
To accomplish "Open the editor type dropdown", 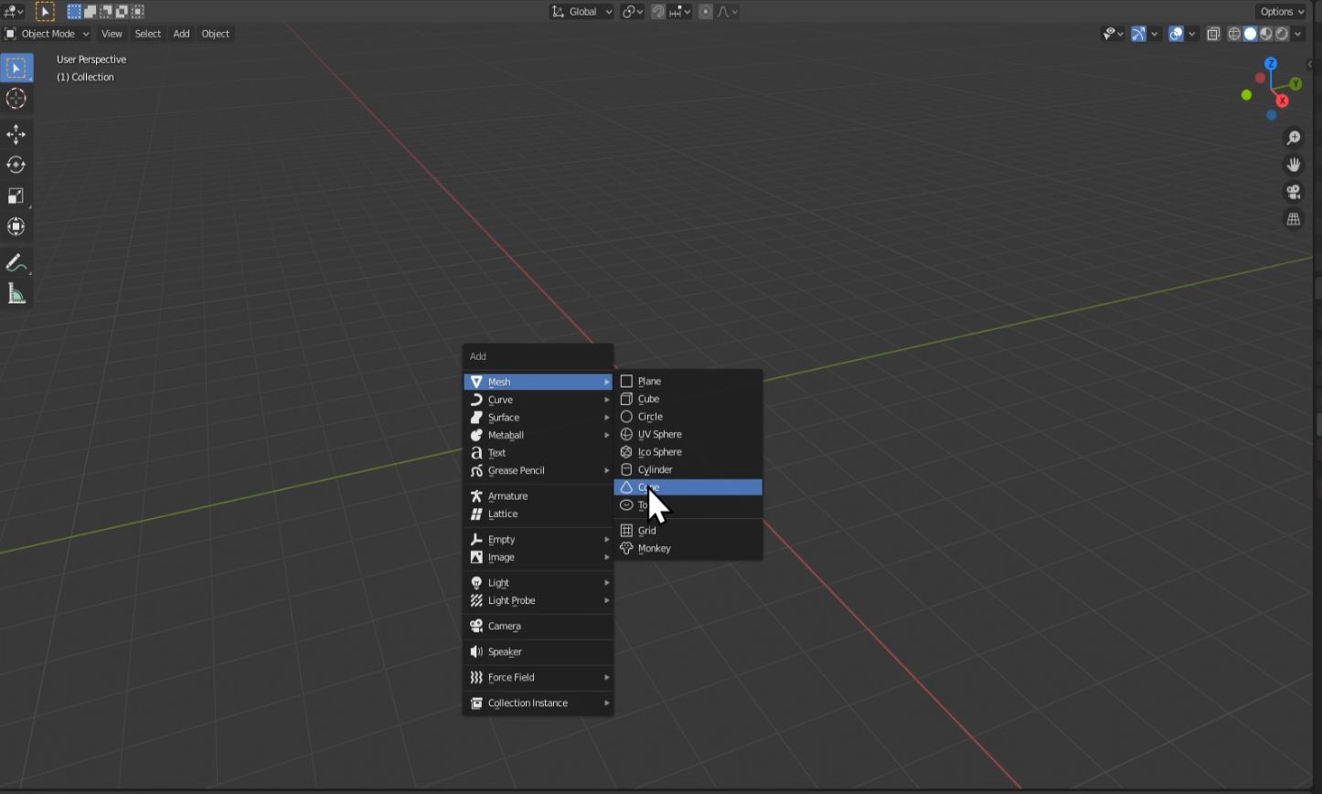I will [14, 12].
